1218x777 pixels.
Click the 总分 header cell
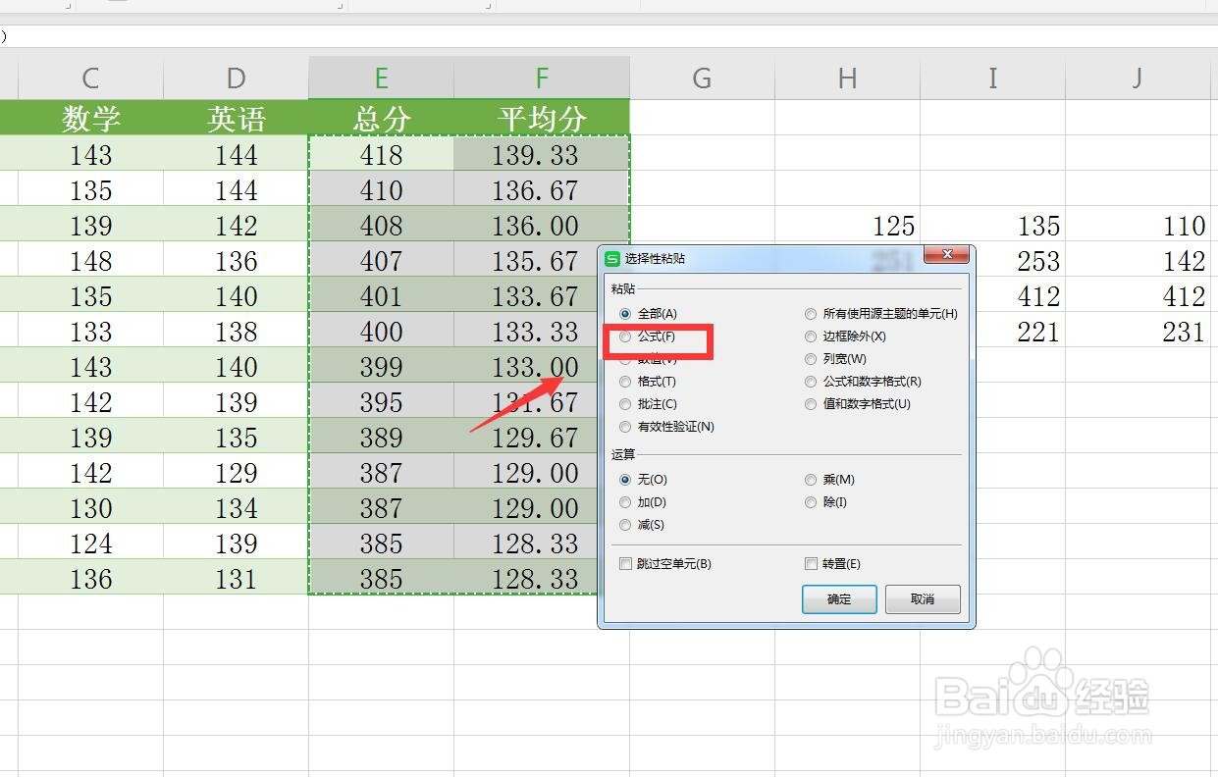381,119
